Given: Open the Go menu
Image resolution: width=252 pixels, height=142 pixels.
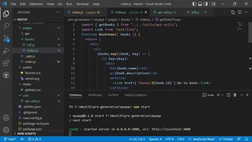Looking at the screenshot, I should click(60, 4).
